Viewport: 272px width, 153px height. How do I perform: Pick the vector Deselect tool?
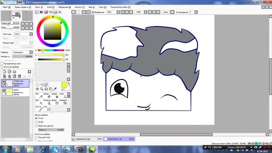63,102
